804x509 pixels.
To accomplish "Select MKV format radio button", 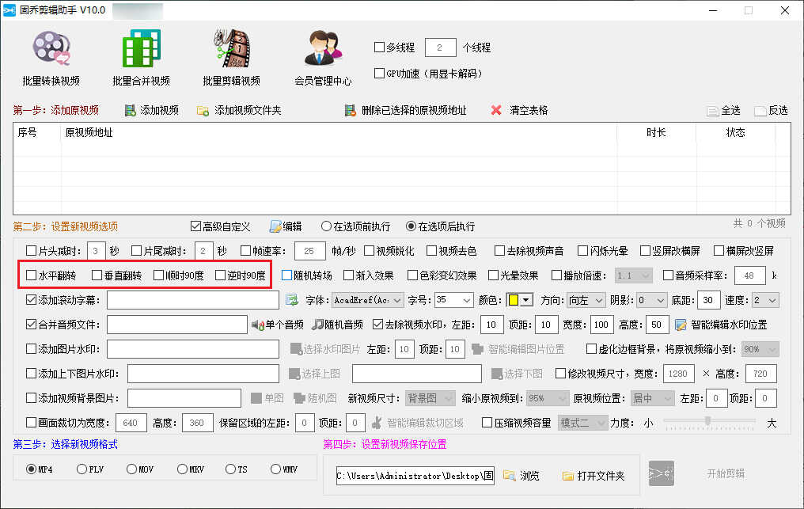I will 182,469.
